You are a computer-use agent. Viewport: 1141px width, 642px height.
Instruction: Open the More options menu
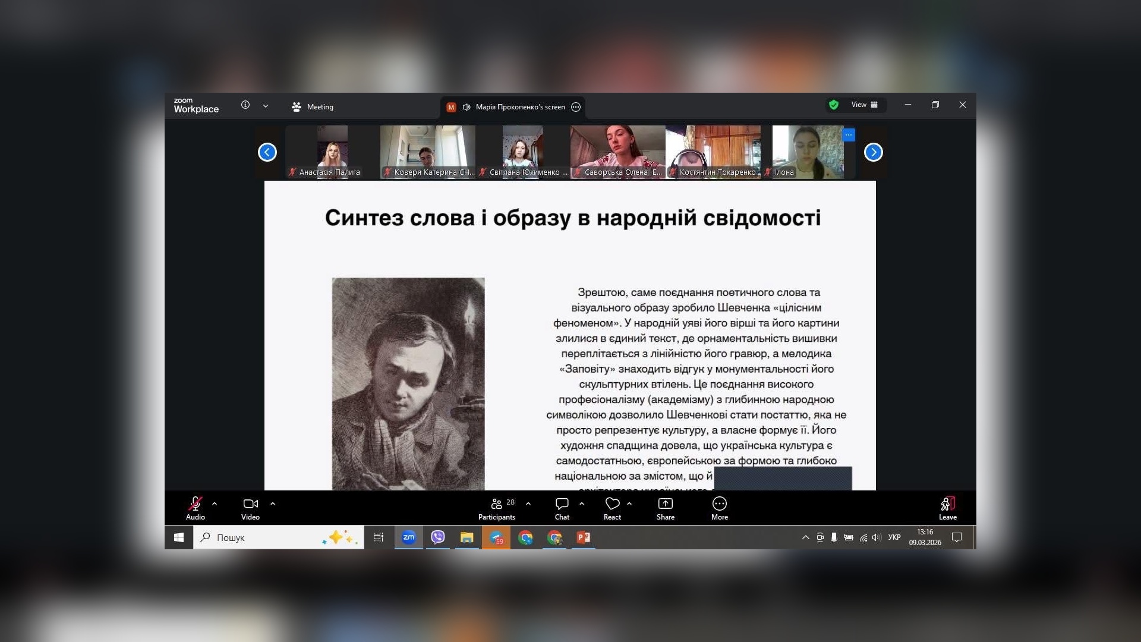[x=719, y=508]
